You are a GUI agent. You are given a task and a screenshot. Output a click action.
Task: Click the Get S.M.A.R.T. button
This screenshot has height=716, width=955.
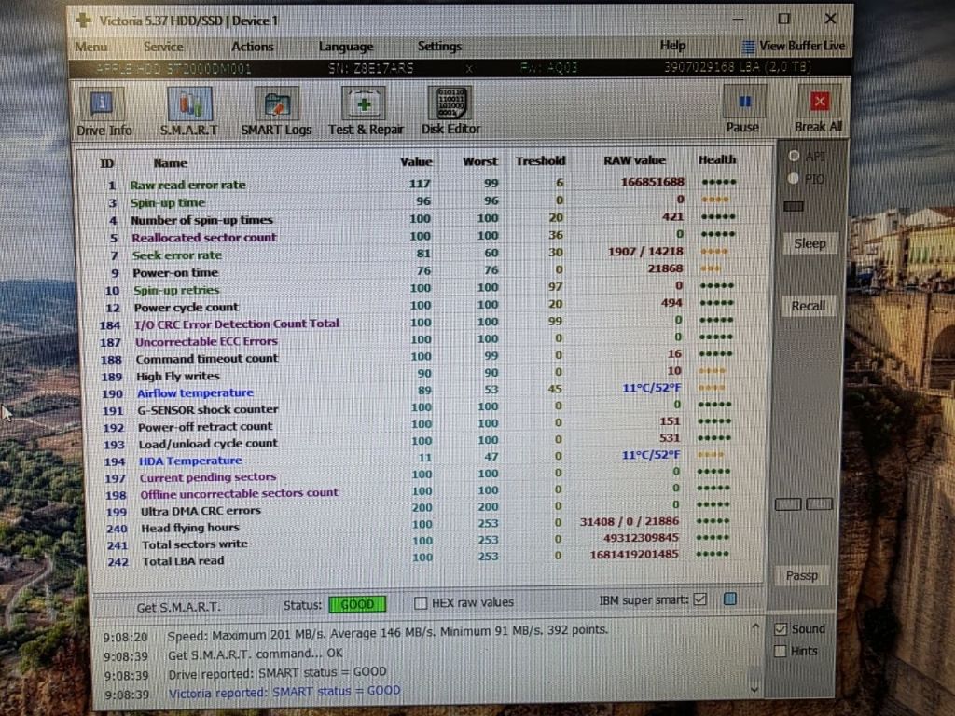click(178, 607)
